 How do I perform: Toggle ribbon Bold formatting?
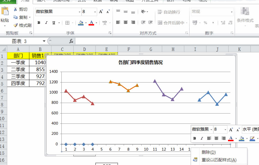coord(39,23)
